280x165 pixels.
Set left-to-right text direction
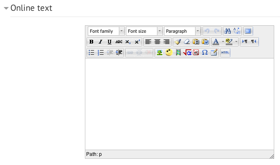click(x=245, y=42)
